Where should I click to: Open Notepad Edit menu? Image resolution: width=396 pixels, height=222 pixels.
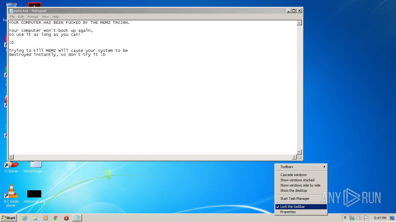pos(21,17)
